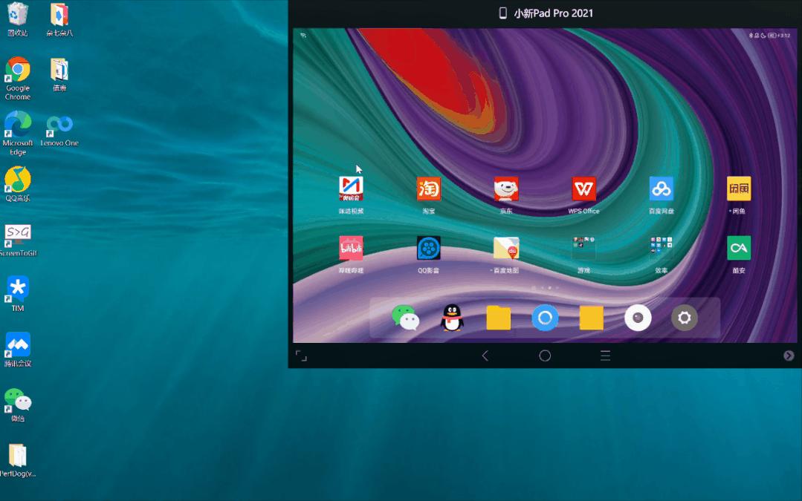Open Coolapk (酷安) app

click(x=738, y=248)
